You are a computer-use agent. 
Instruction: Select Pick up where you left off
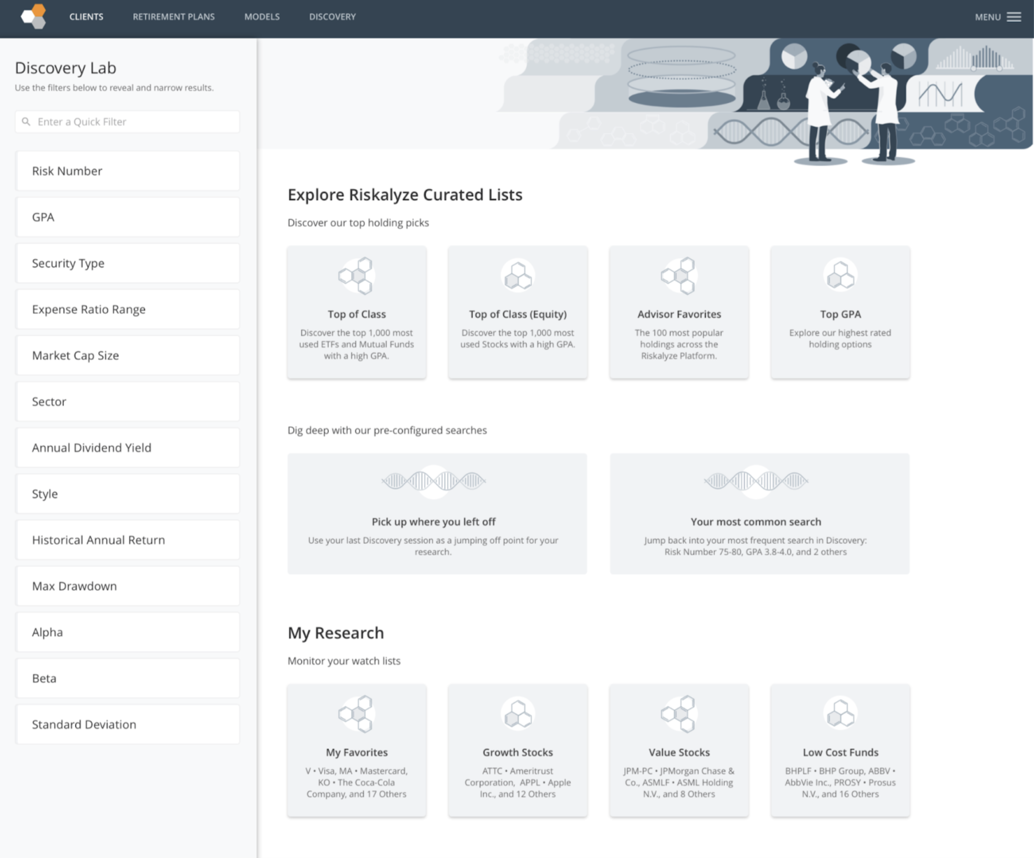pos(437,513)
